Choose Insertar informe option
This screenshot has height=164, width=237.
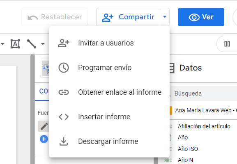pyautogui.click(x=109, y=117)
